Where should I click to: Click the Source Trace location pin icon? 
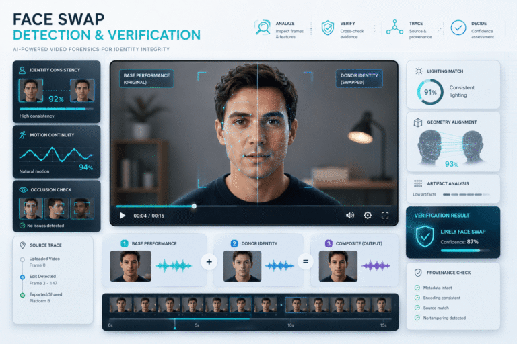point(22,245)
